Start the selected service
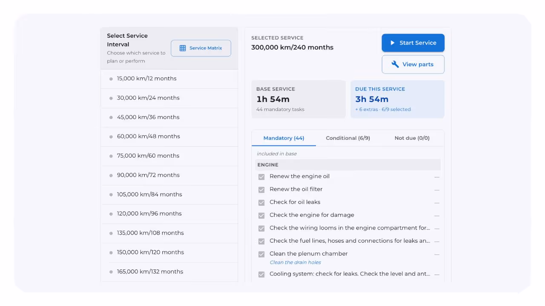Viewport: 545px width, 306px height. click(x=413, y=43)
